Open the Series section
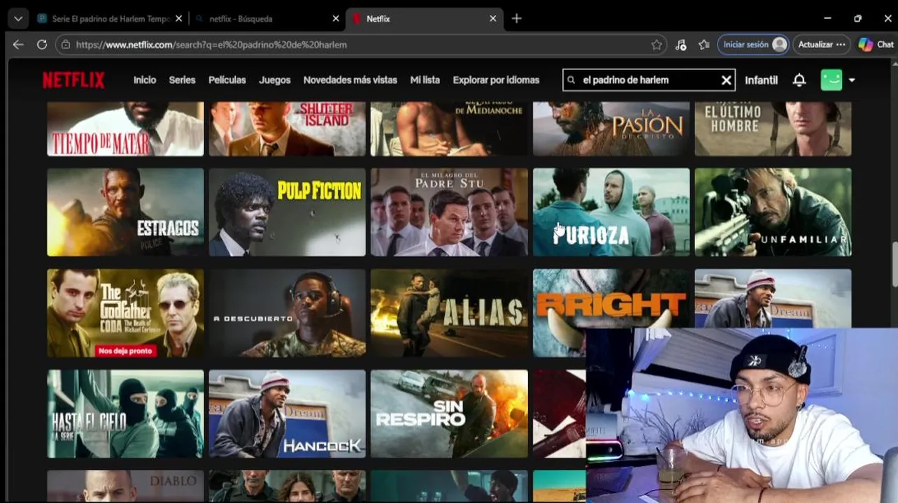The height and width of the screenshot is (503, 898). point(182,80)
